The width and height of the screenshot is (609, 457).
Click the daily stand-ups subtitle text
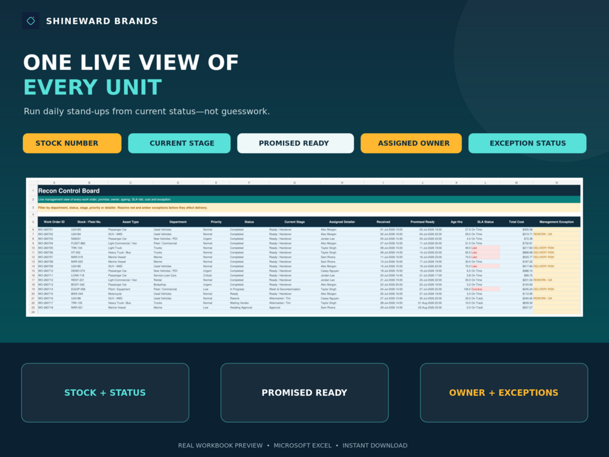pyautogui.click(x=147, y=112)
